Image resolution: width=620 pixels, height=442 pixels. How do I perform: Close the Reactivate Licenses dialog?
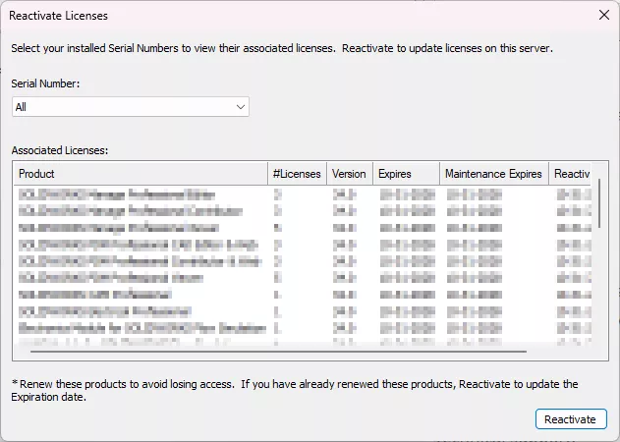pos(603,16)
